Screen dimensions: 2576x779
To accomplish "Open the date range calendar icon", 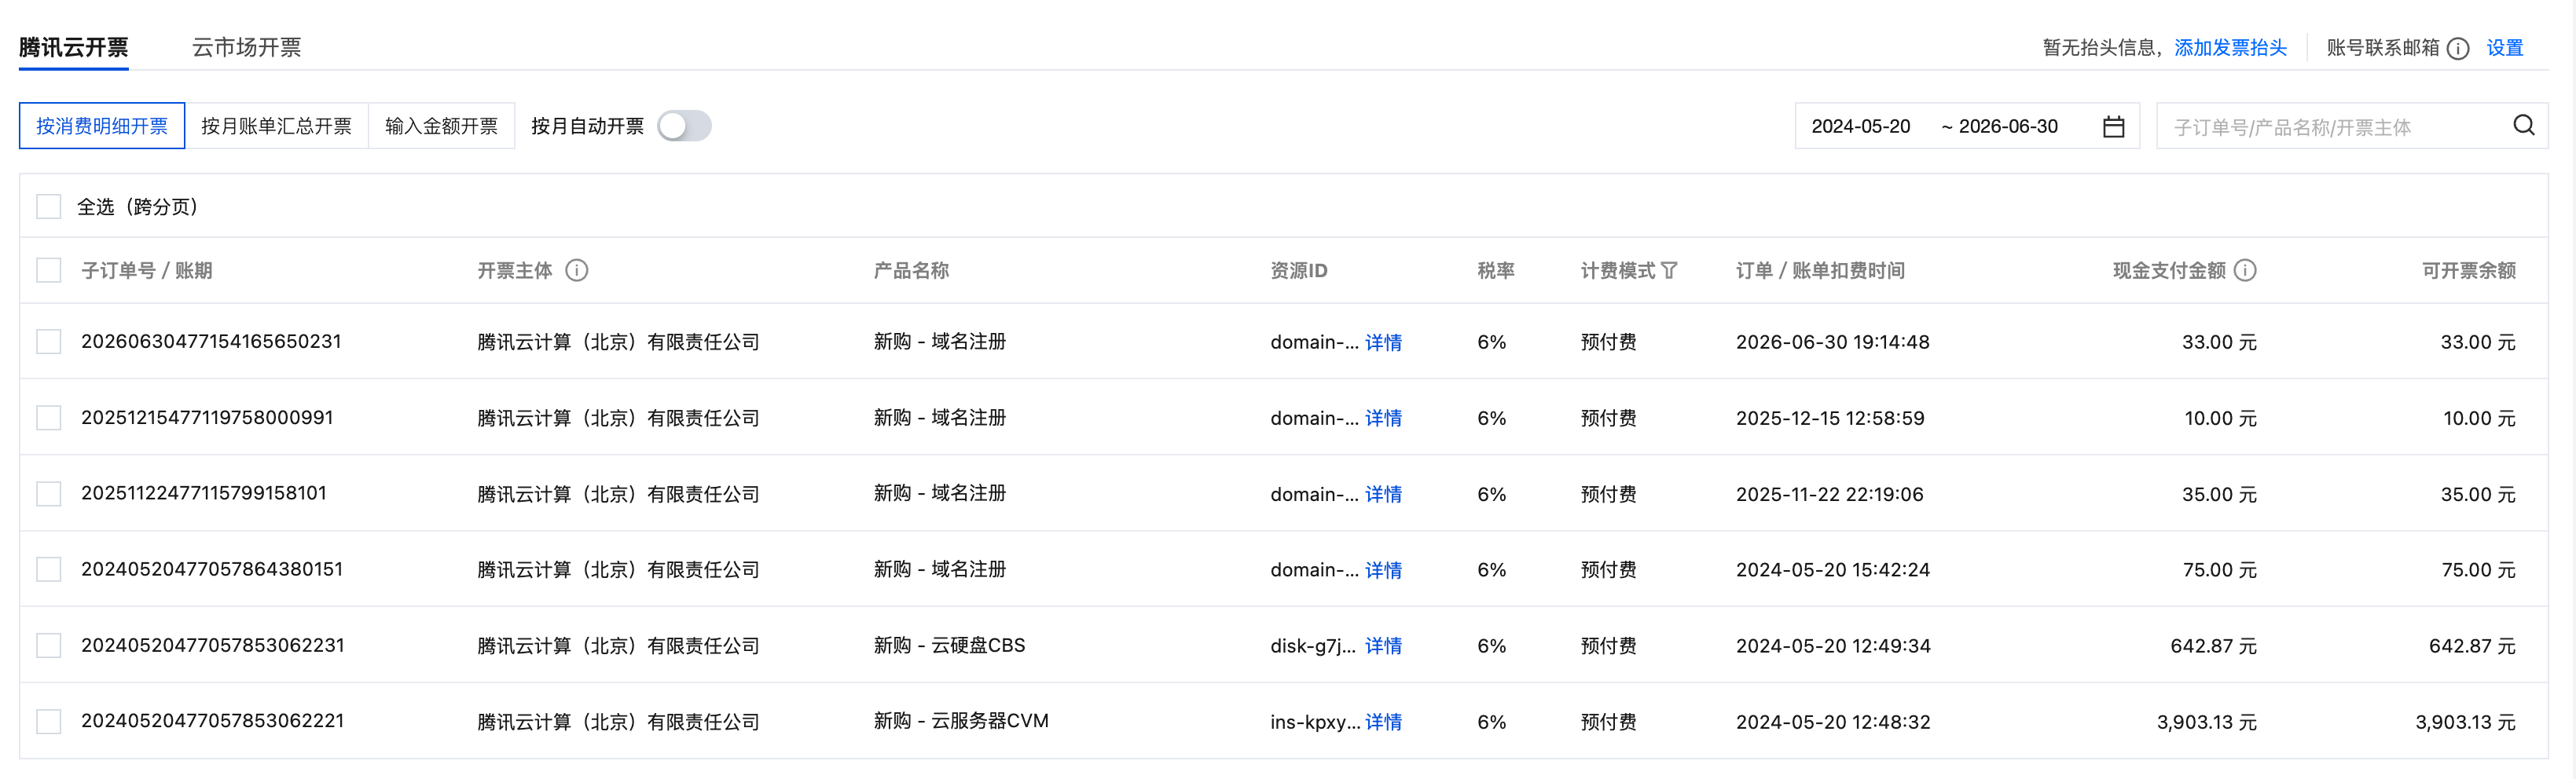I will tap(2113, 127).
